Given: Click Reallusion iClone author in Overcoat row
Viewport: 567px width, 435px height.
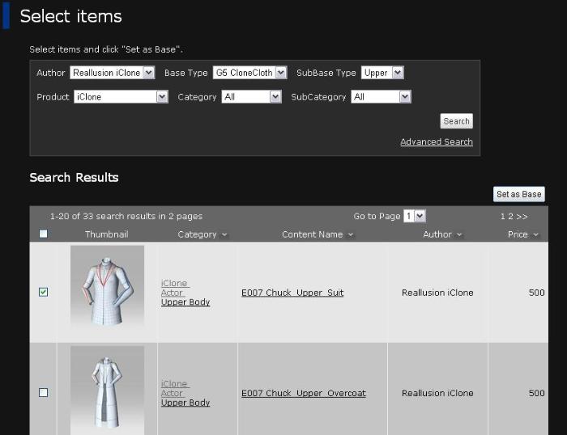Looking at the screenshot, I should [x=437, y=393].
